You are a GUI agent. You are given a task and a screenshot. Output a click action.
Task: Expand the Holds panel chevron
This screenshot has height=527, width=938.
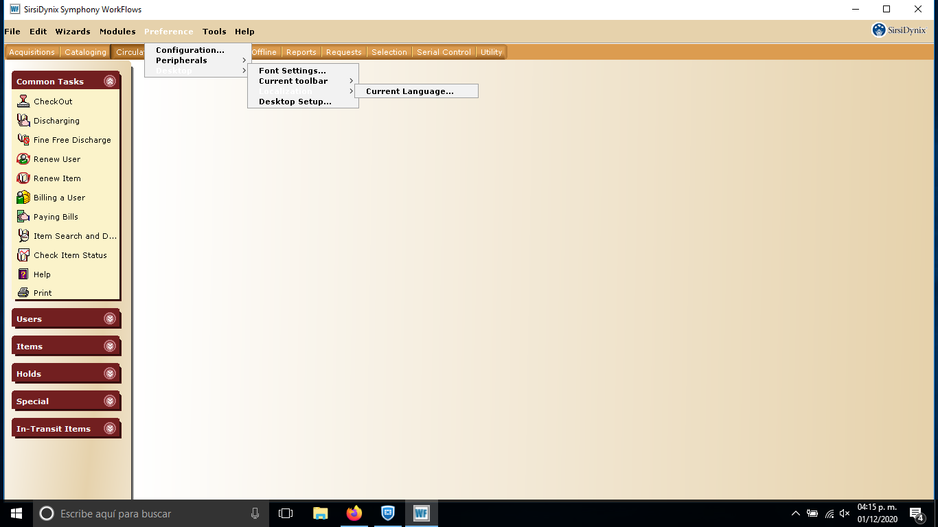click(110, 374)
